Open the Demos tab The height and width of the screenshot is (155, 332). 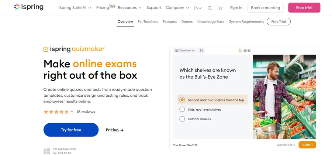(187, 21)
